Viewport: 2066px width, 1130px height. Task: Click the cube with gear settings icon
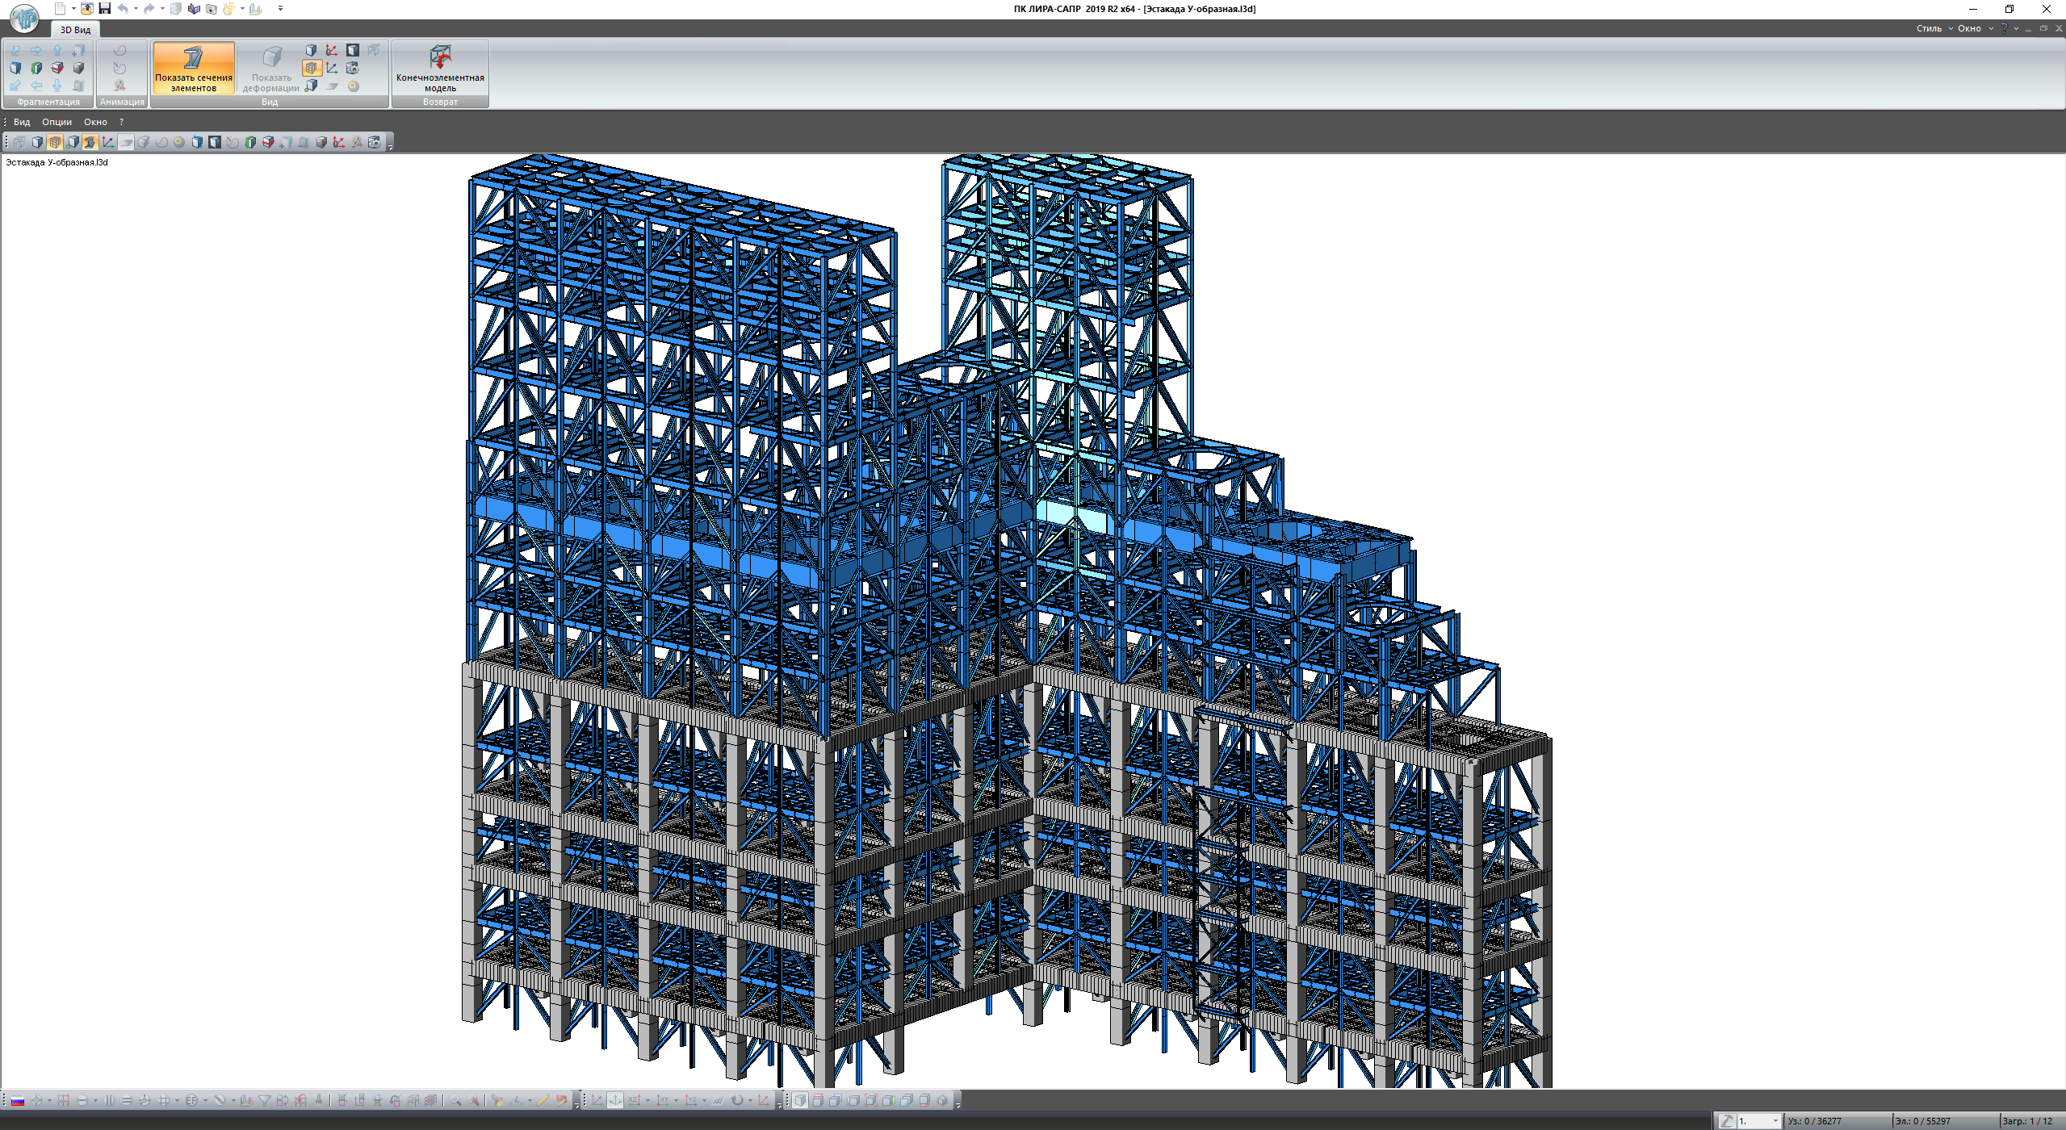tap(353, 69)
